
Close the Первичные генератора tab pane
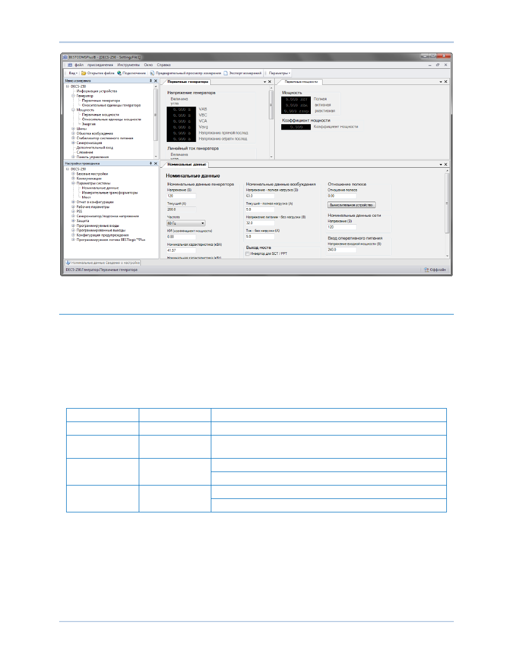tap(270, 82)
